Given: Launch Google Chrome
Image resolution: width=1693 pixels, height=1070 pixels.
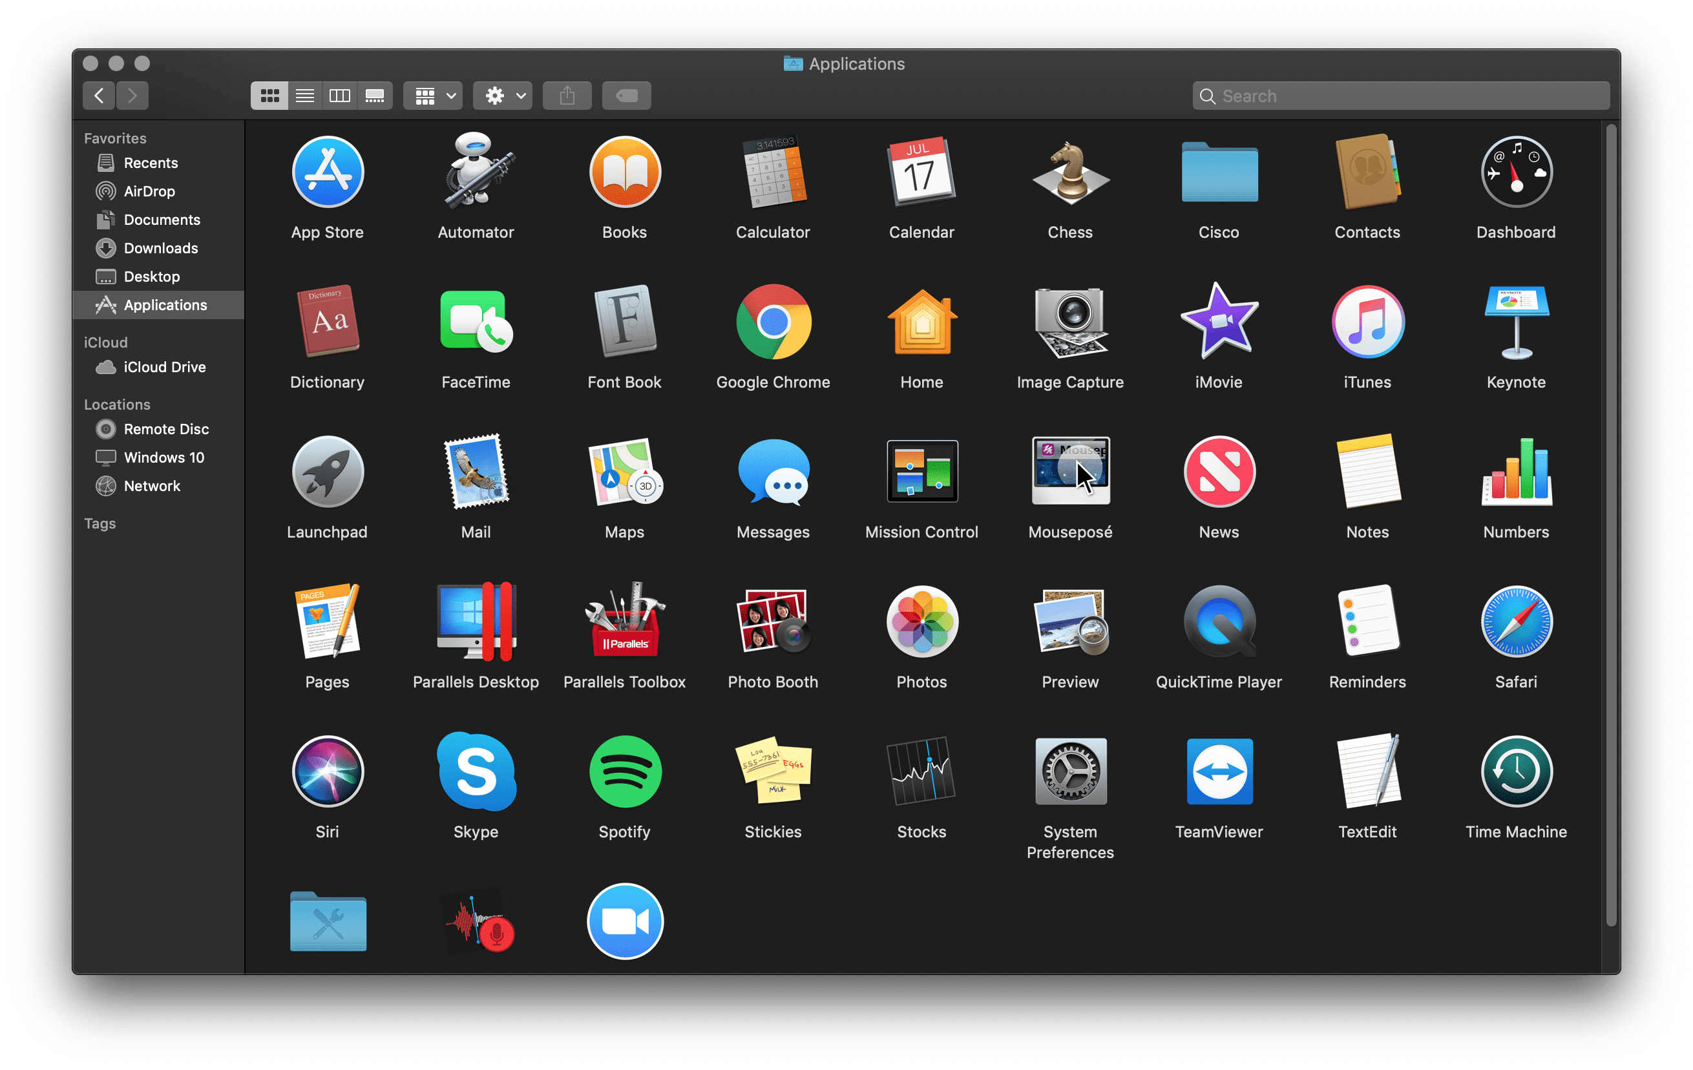Looking at the screenshot, I should (772, 322).
